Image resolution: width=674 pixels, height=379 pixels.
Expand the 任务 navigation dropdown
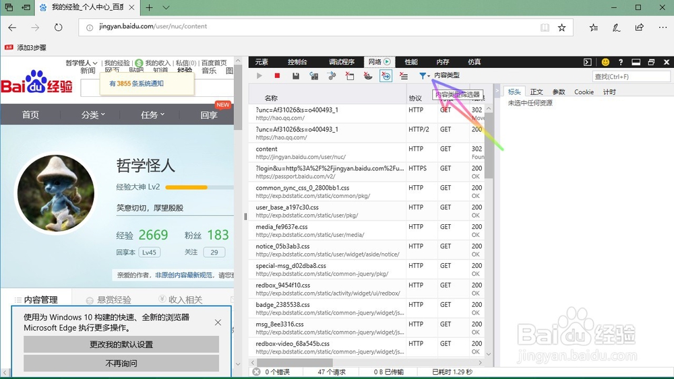[x=152, y=114]
